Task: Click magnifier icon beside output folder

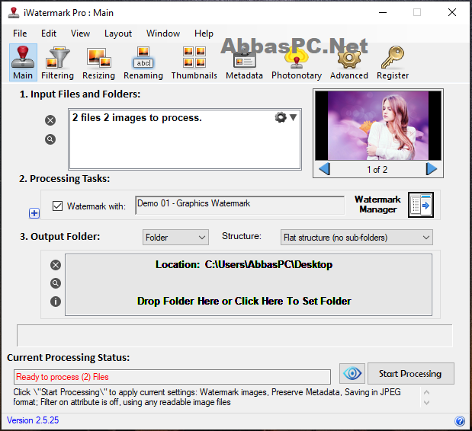Action: click(x=56, y=283)
